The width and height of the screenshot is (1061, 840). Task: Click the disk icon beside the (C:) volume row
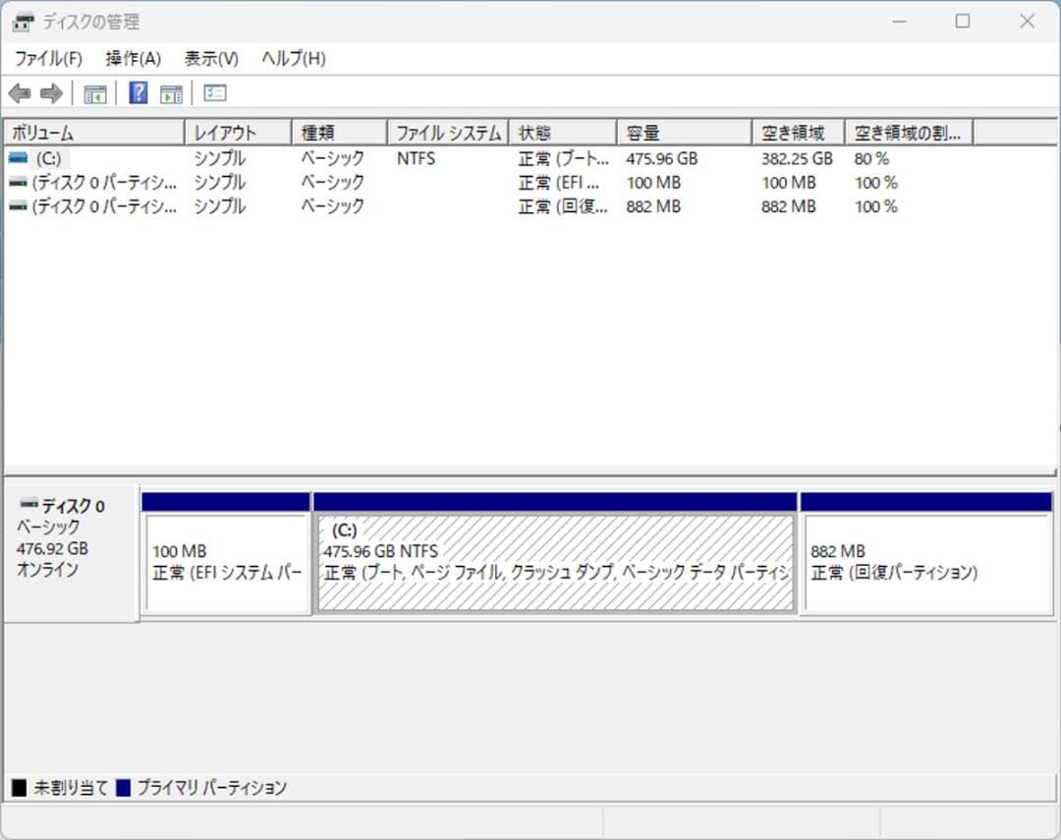(x=20, y=157)
